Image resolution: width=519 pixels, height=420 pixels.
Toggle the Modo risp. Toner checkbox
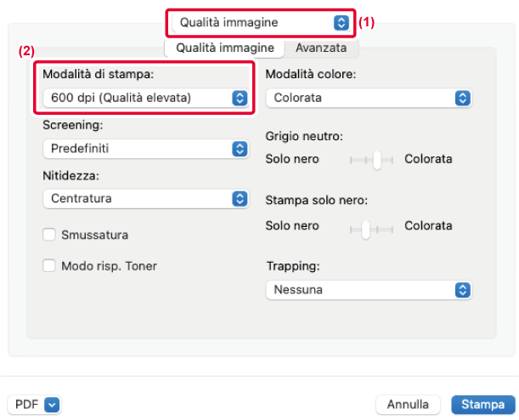49,265
